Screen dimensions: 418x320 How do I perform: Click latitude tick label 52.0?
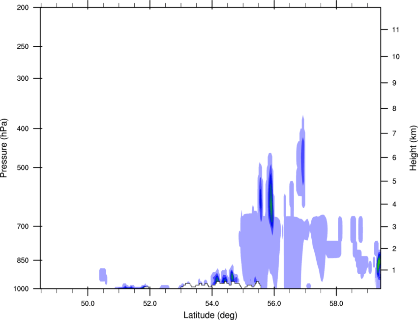click(150, 304)
